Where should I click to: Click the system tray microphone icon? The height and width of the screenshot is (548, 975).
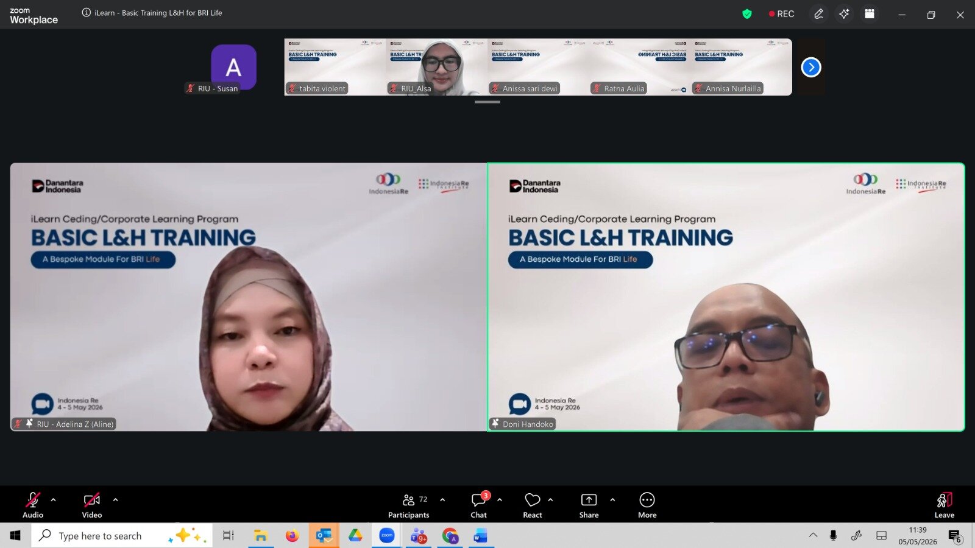(833, 536)
